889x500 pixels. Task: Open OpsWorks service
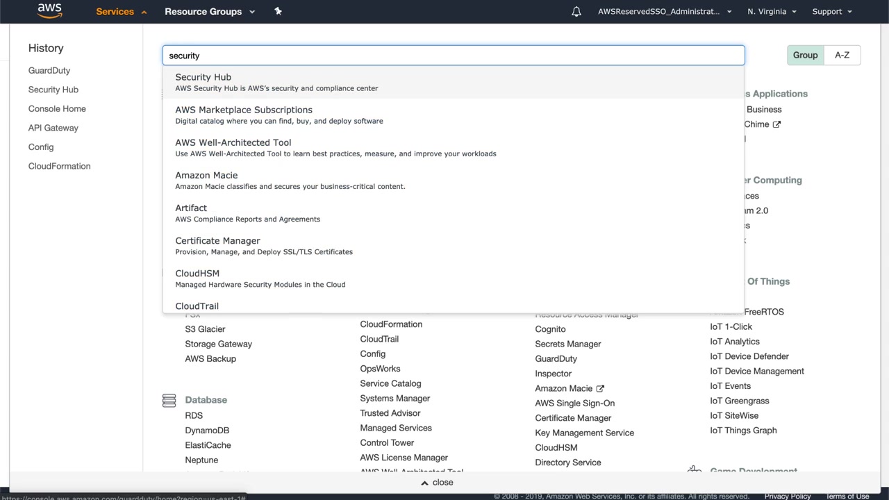pyautogui.click(x=380, y=369)
